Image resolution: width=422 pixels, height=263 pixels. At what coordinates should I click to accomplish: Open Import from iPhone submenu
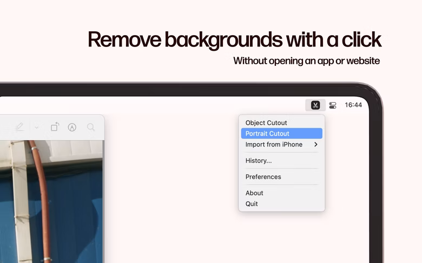281,145
